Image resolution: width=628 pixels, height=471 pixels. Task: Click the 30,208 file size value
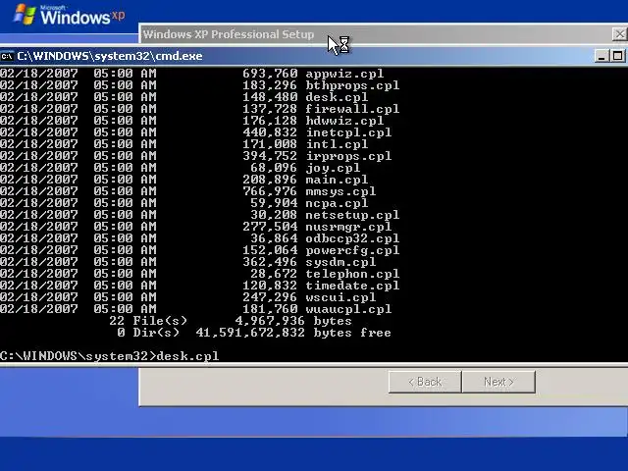tap(275, 215)
